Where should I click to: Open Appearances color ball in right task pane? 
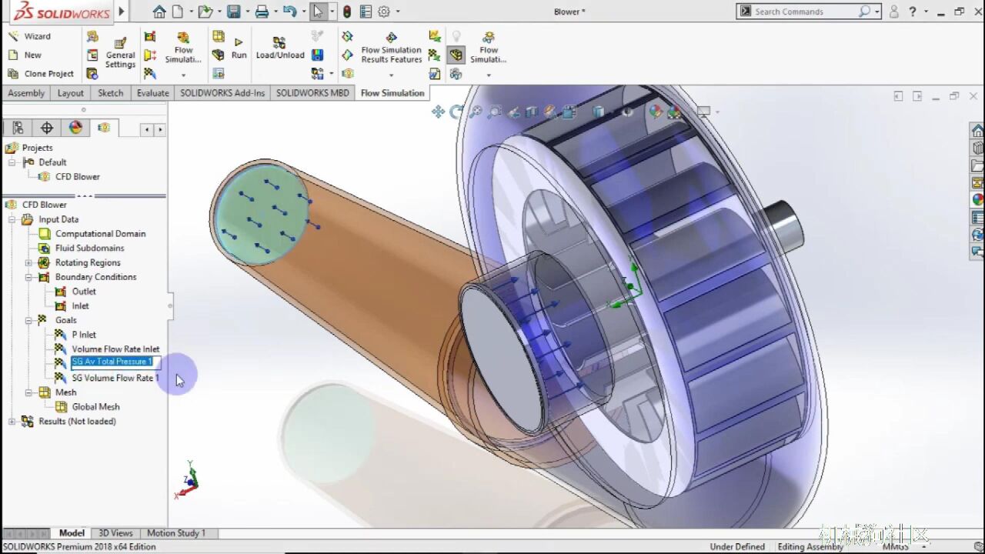[977, 199]
